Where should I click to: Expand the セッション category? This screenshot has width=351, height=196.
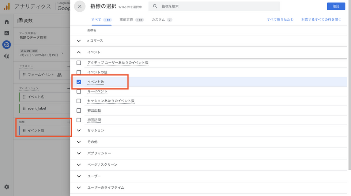tap(79, 130)
